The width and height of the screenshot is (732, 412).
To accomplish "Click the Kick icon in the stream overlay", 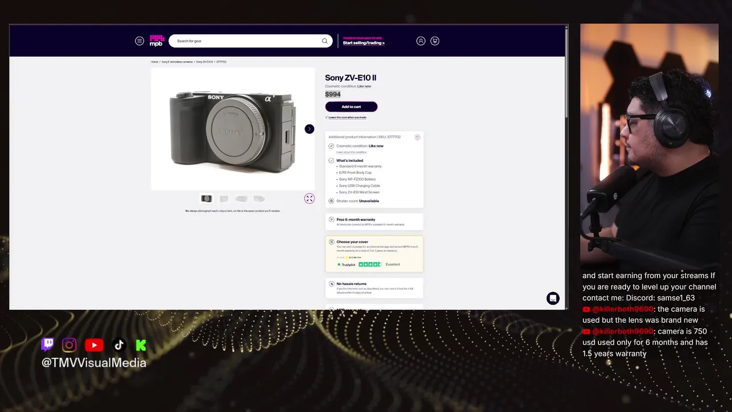I will click(141, 344).
